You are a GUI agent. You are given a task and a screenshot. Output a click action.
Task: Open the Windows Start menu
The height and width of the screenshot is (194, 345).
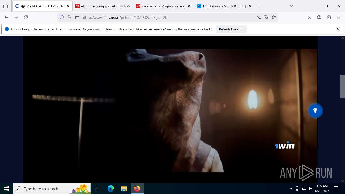(x=6, y=189)
